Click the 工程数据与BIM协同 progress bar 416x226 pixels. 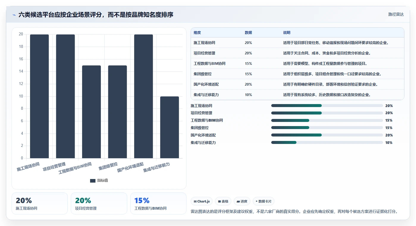point(327,120)
